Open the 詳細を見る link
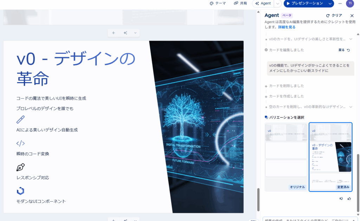This screenshot has height=221, width=360. click(x=287, y=27)
